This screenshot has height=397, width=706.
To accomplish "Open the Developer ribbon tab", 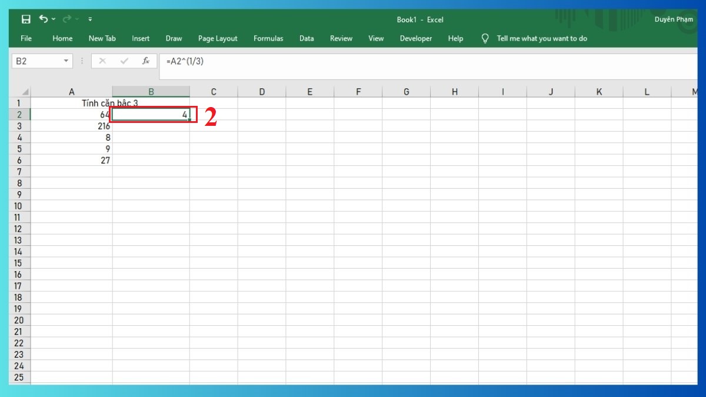I will (x=415, y=38).
